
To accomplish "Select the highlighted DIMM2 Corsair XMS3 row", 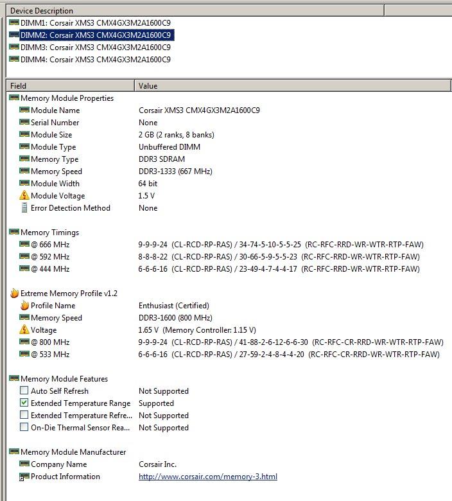I will pos(97,35).
